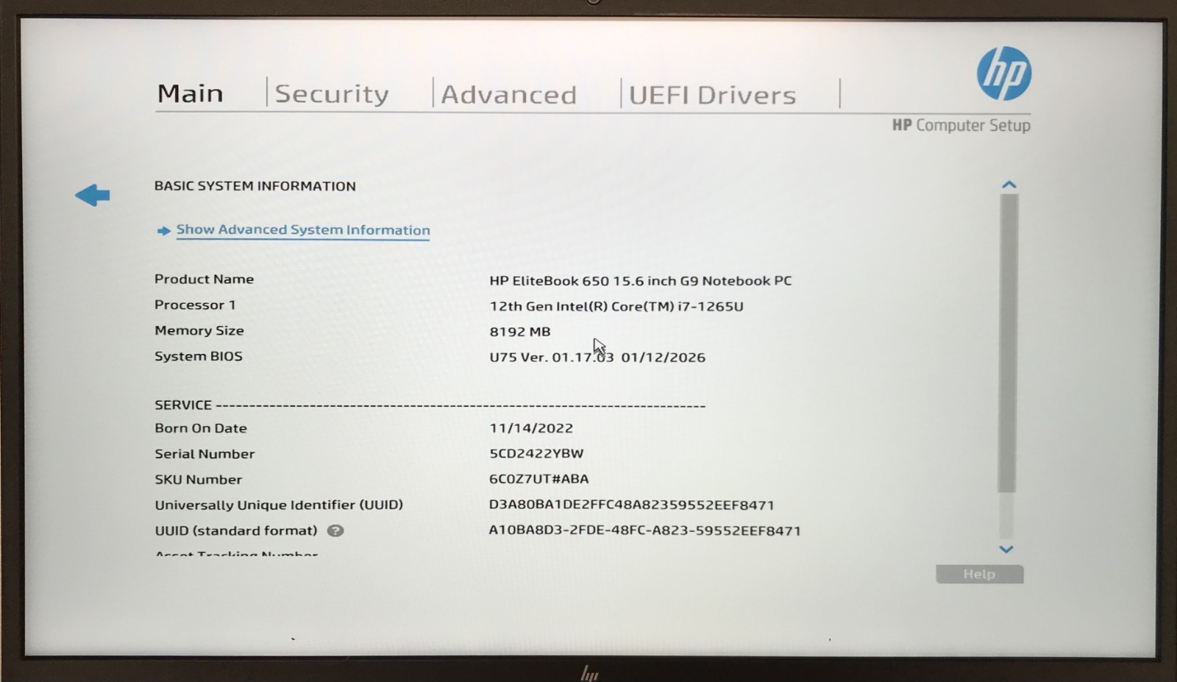Select the 8192 MB memory value

pyautogui.click(x=520, y=332)
